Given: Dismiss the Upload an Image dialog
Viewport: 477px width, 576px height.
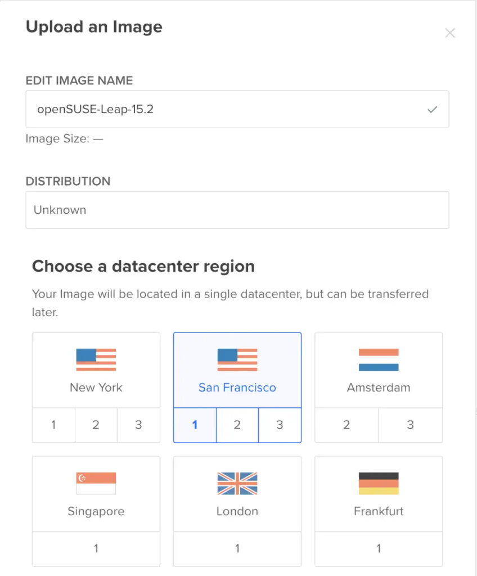Looking at the screenshot, I should coord(450,33).
